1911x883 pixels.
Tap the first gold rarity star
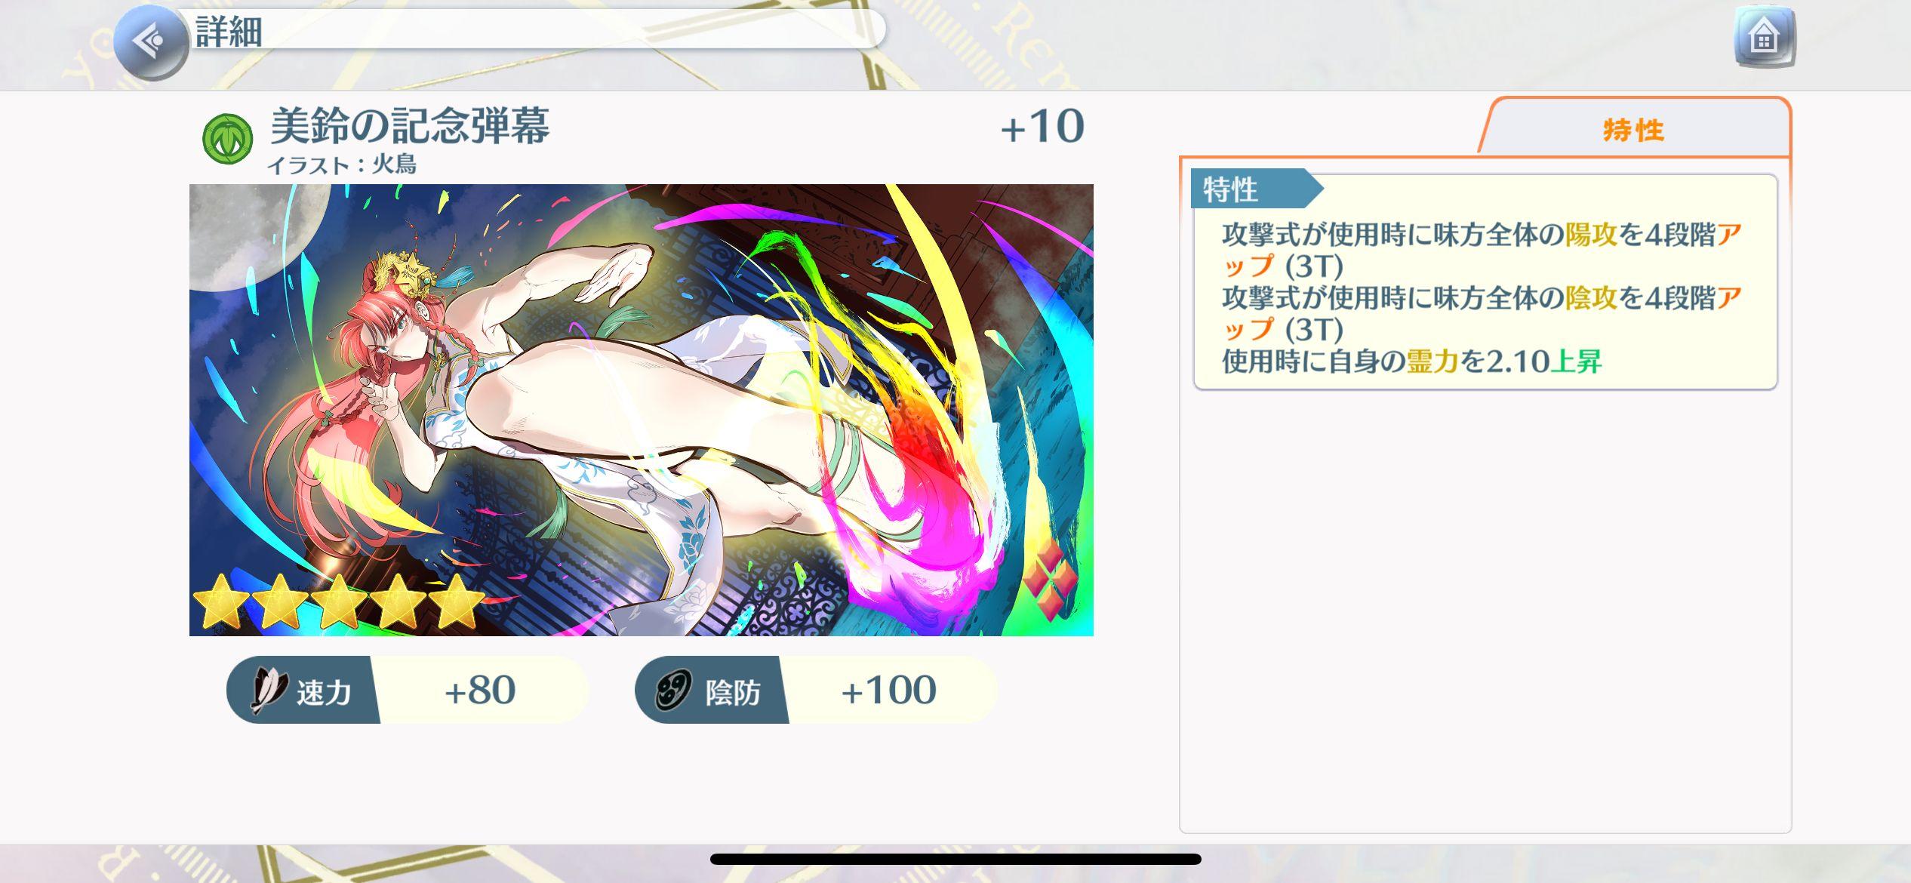tap(222, 601)
